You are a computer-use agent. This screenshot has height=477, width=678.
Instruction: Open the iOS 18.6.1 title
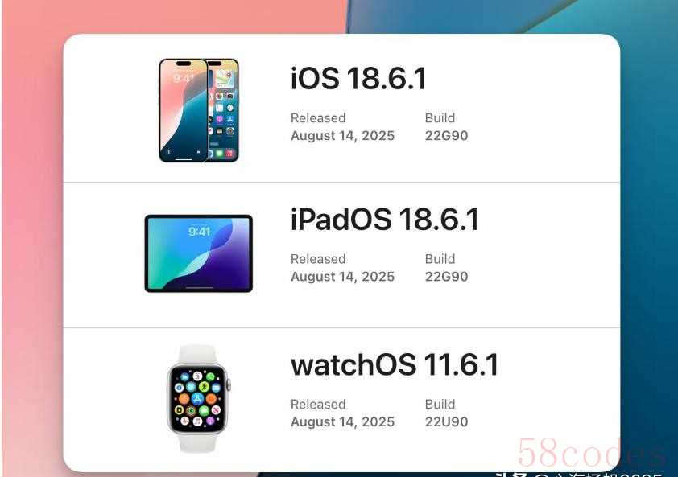click(358, 78)
